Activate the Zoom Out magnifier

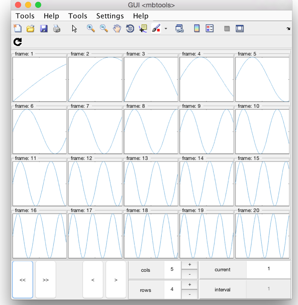pyautogui.click(x=104, y=28)
